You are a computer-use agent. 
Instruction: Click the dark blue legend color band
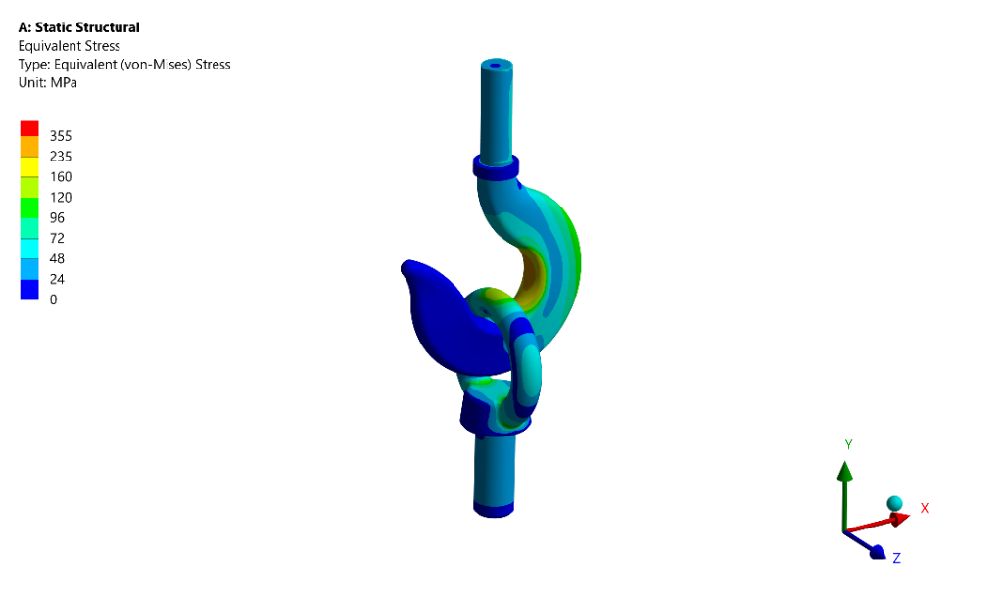coord(29,291)
